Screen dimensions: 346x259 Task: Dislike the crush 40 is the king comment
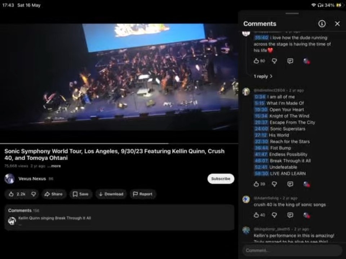point(274,215)
